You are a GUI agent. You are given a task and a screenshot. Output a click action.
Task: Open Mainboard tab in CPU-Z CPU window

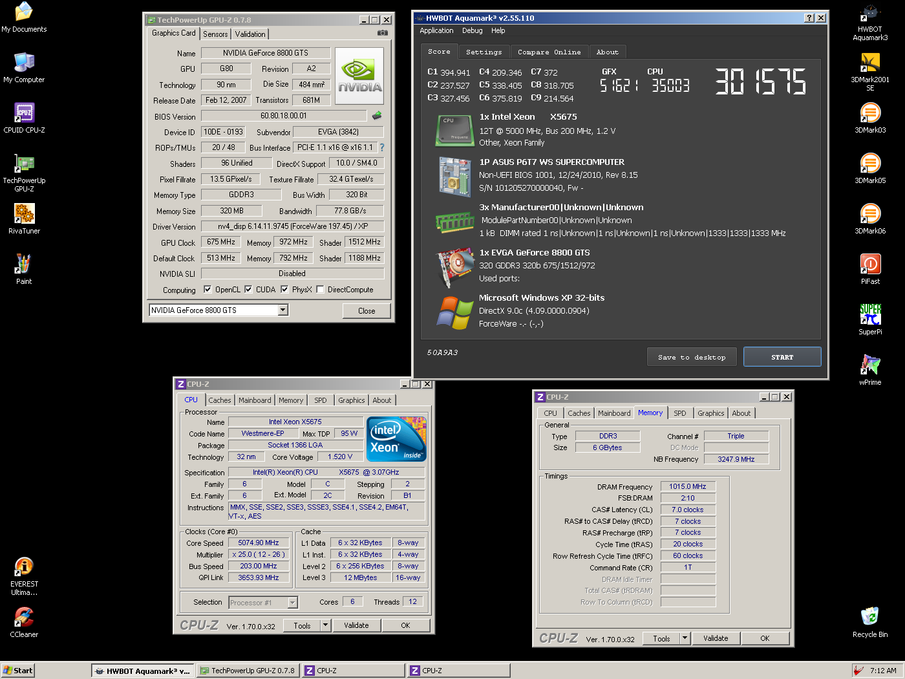[x=255, y=400]
